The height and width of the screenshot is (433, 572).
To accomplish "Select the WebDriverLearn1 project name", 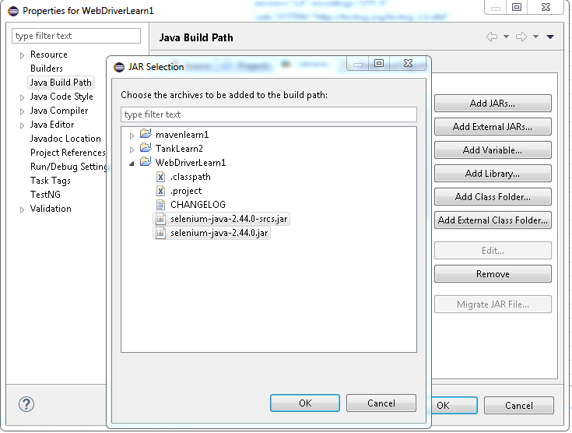I will point(191,163).
